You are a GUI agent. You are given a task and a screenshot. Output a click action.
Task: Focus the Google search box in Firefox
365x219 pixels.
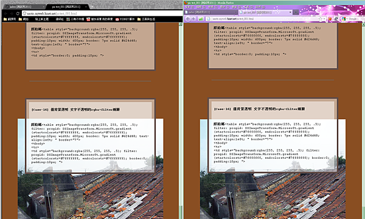point(355,19)
